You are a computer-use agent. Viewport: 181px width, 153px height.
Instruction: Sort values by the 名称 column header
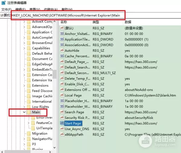point(64,22)
